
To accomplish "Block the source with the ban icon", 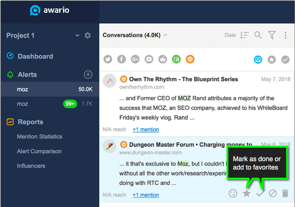I will tap(272, 193).
